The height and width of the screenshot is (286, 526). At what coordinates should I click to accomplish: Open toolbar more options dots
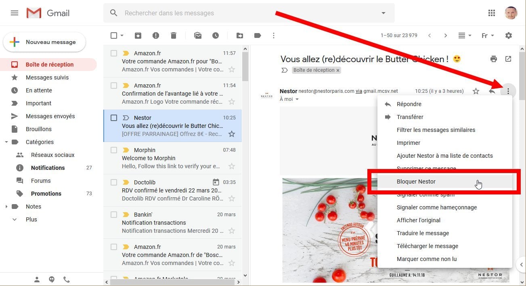tap(274, 35)
